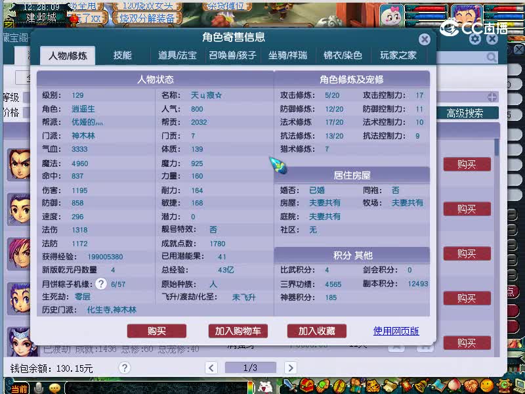Close the 角色寄售信息 dialog

pos(424,39)
